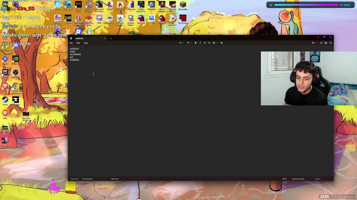Open the RISK Global Domination shortcut
This screenshot has height=200, width=357.
[x=78, y=20]
